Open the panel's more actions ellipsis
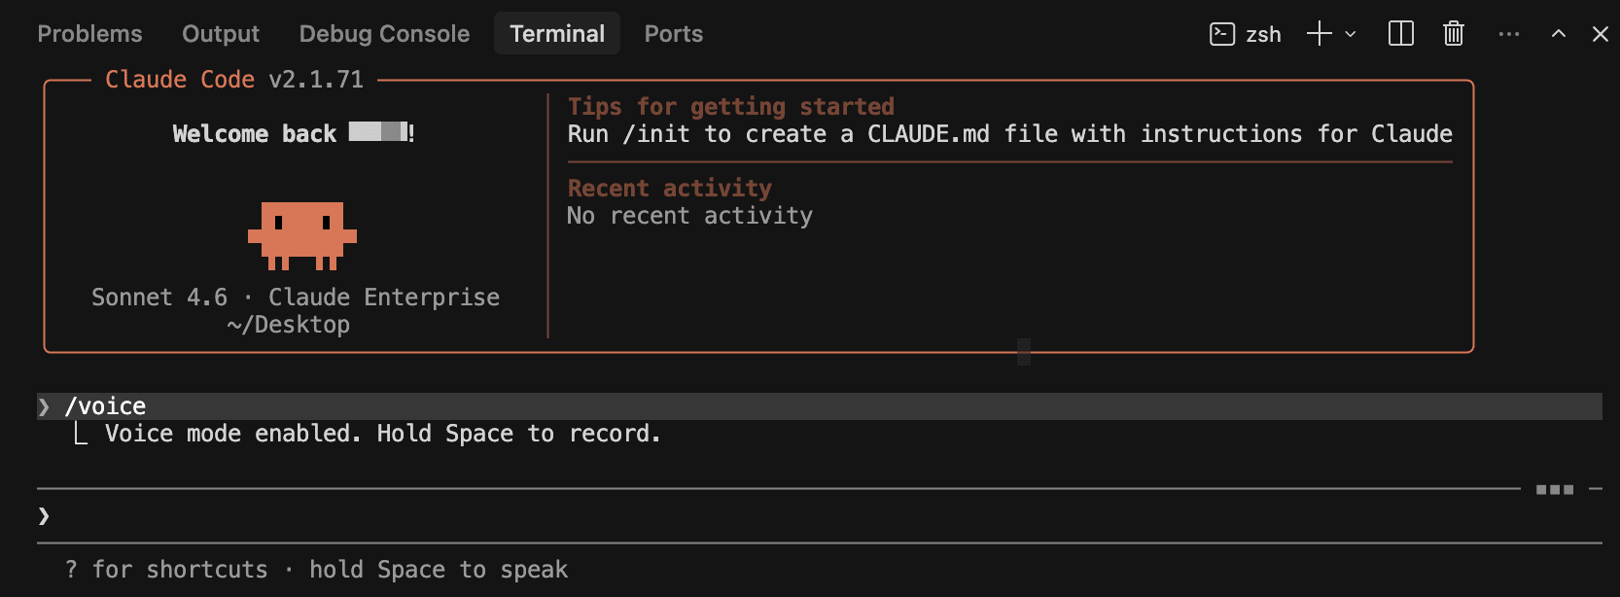This screenshot has width=1620, height=597. [x=1508, y=34]
